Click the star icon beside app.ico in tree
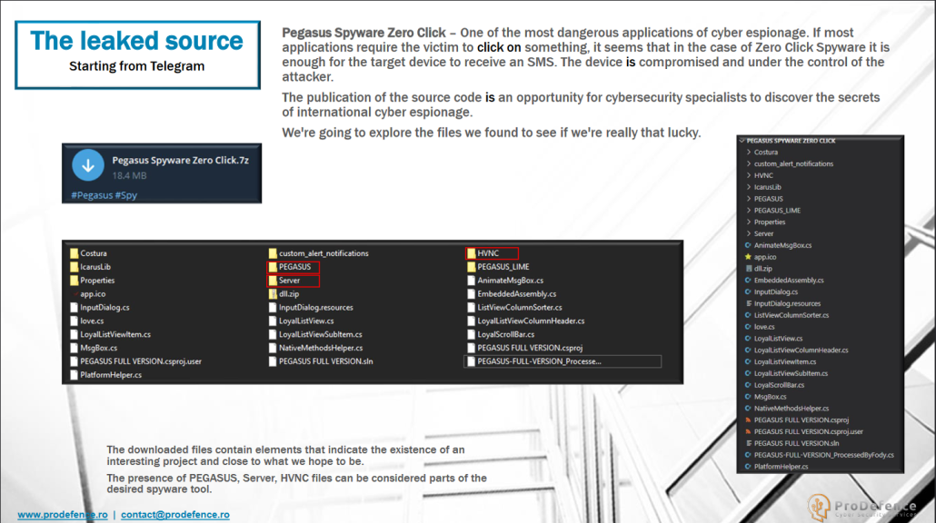Image resolution: width=936 pixels, height=523 pixels. tap(748, 257)
